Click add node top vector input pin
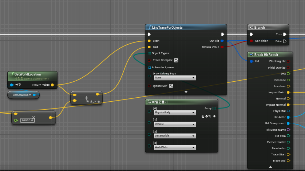 [75, 95]
